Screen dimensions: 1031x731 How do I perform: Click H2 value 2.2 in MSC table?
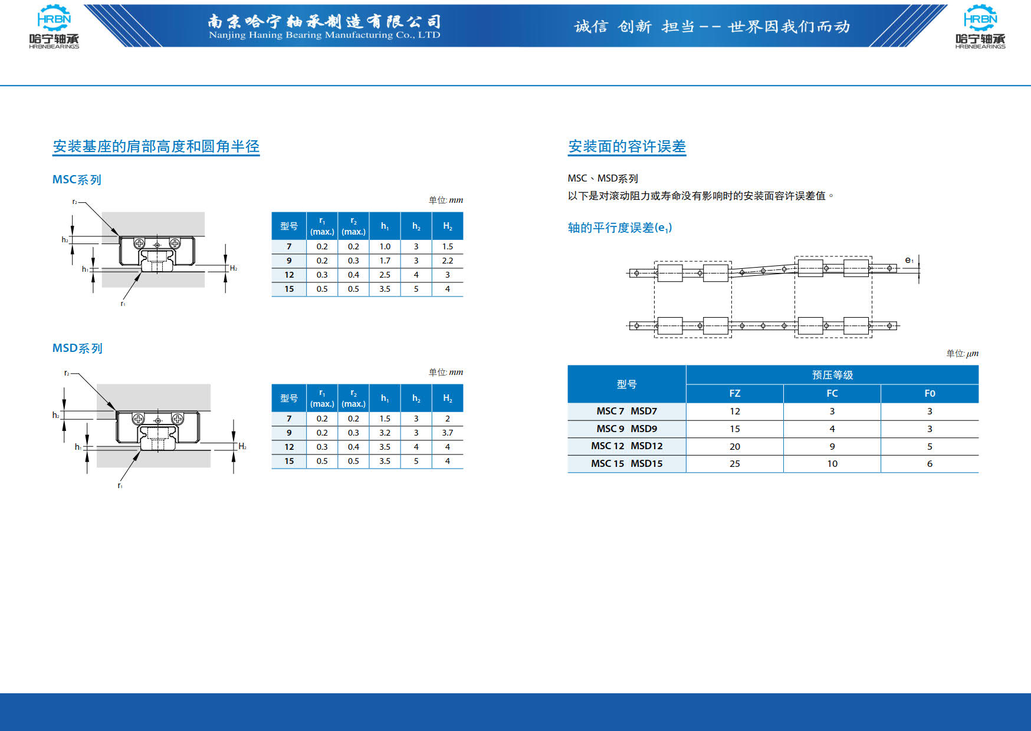click(x=448, y=261)
